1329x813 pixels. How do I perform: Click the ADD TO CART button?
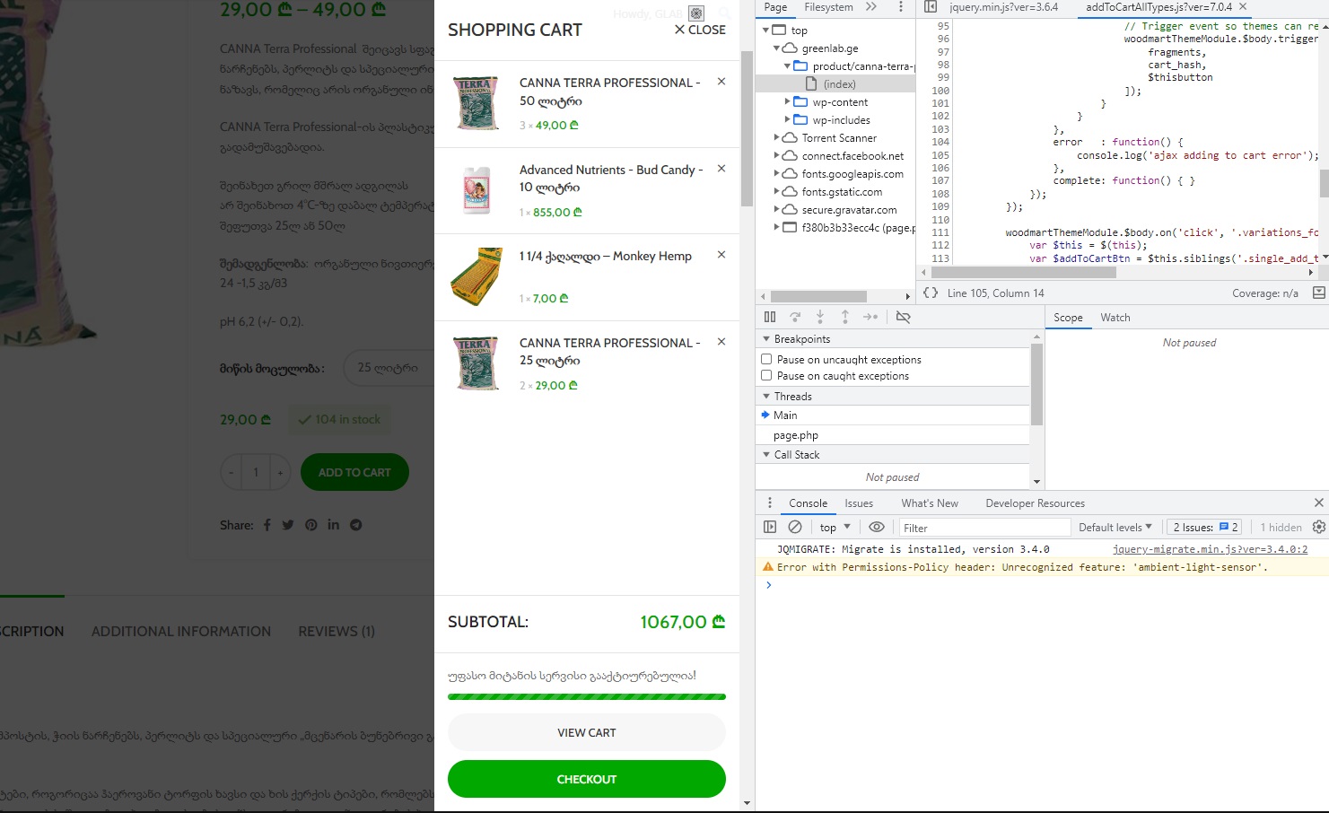point(354,472)
